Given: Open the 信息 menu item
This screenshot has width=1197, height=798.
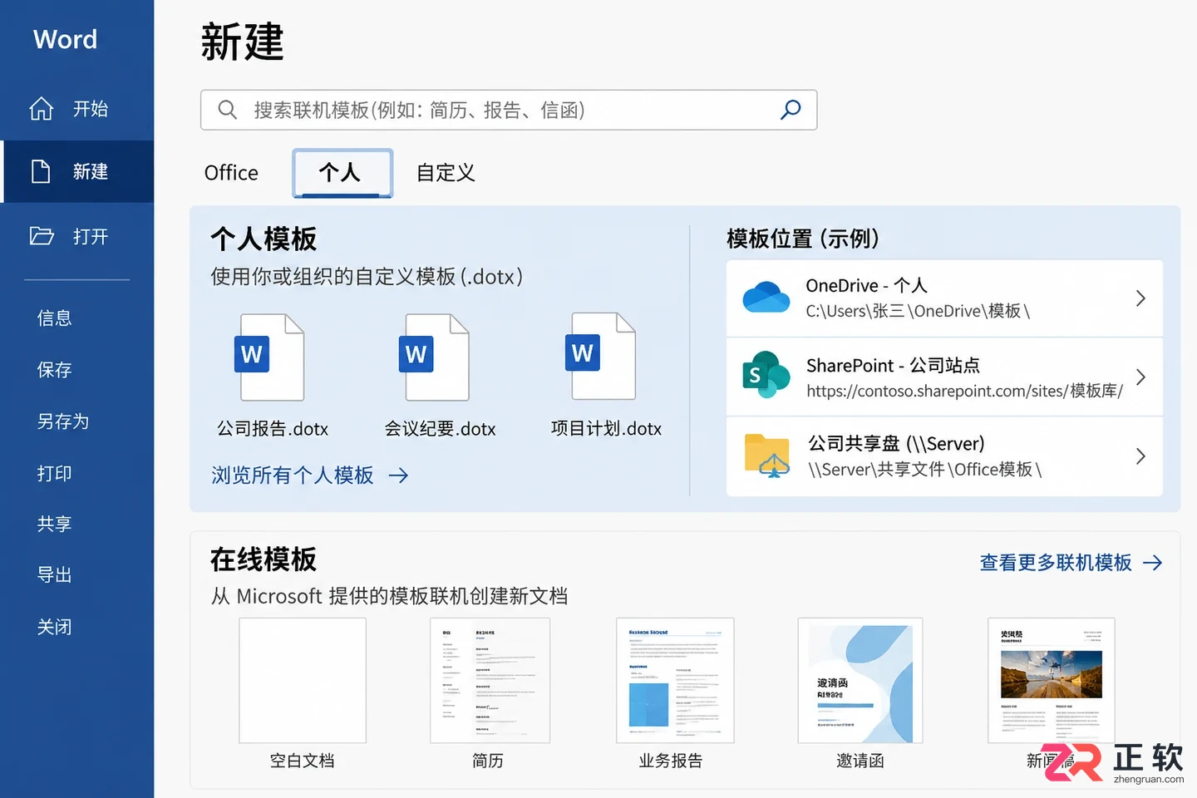Looking at the screenshot, I should tap(55, 318).
